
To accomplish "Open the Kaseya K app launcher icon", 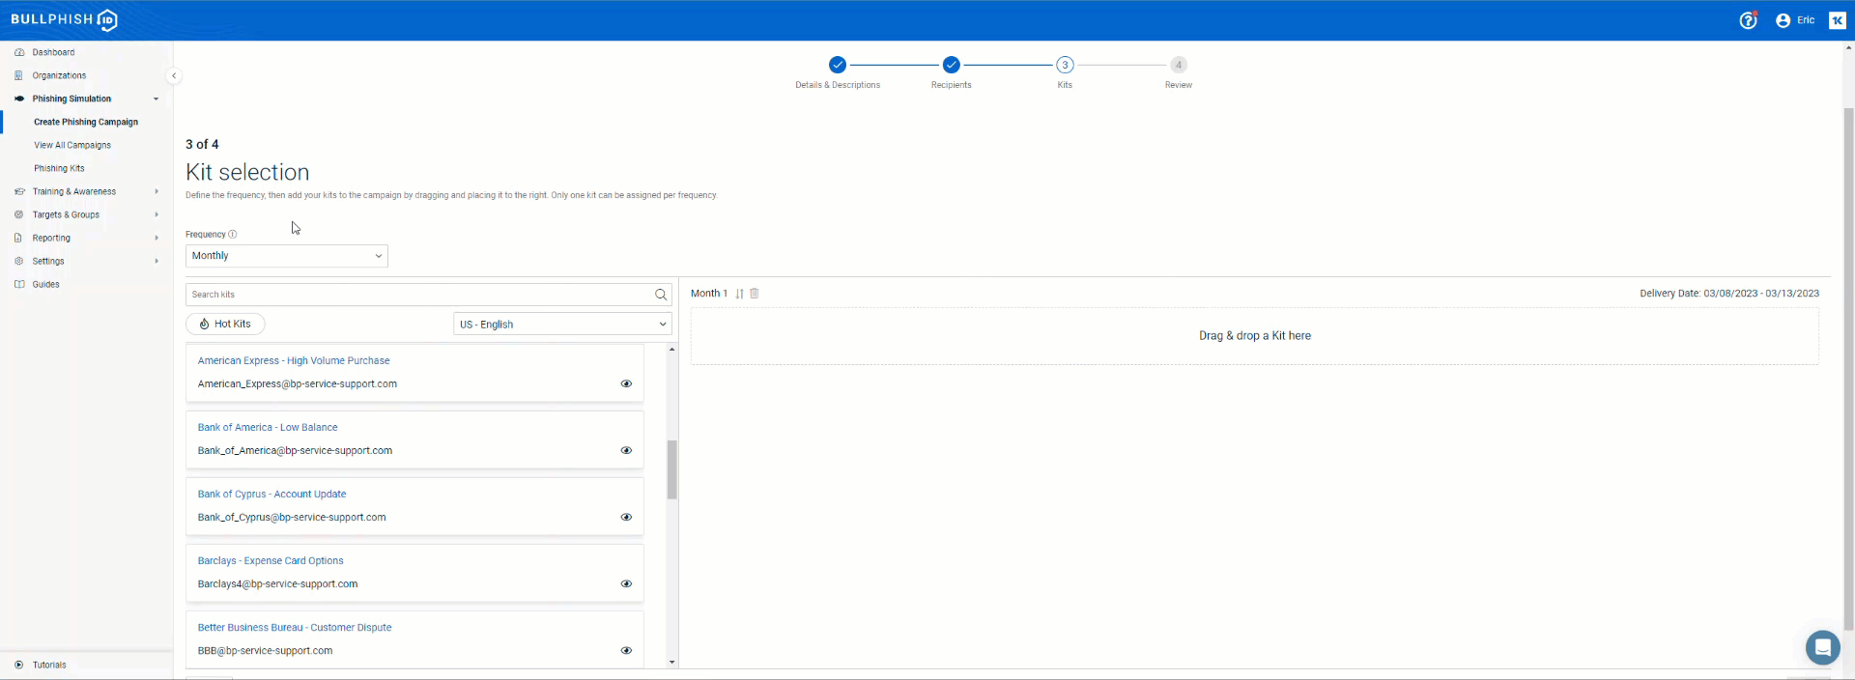I will pos(1838,20).
